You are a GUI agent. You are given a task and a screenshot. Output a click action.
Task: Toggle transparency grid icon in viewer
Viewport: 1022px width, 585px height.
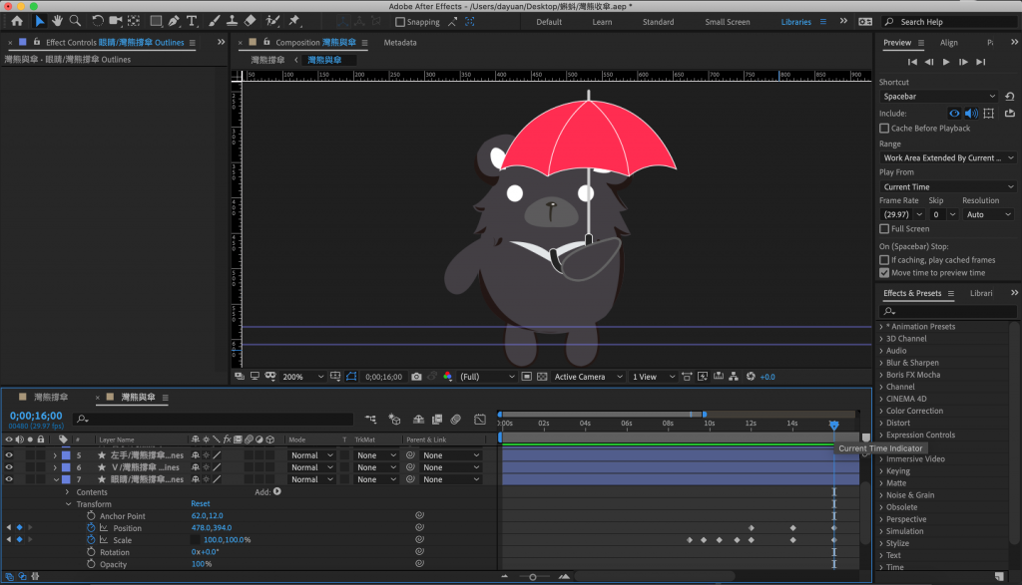(x=542, y=377)
